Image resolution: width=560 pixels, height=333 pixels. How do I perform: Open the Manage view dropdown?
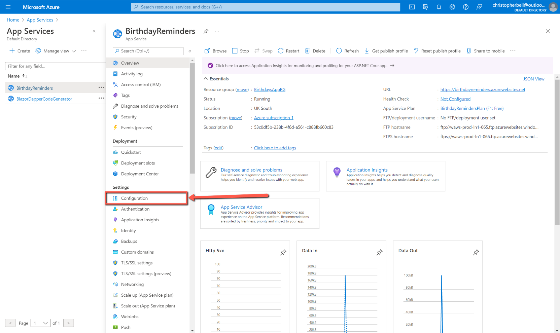(x=56, y=51)
